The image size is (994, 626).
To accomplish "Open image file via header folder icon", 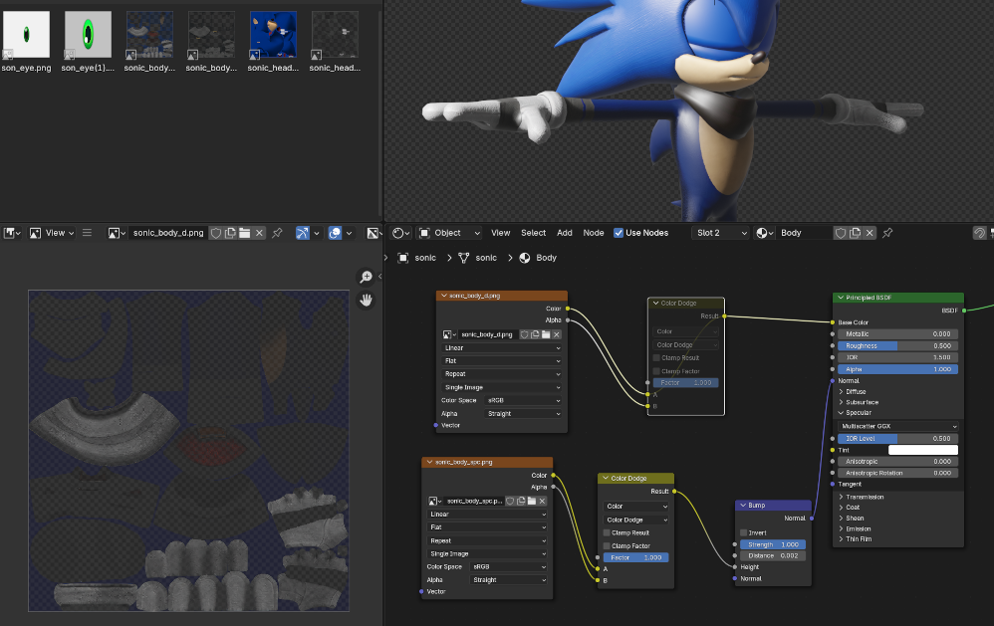I will (x=245, y=233).
